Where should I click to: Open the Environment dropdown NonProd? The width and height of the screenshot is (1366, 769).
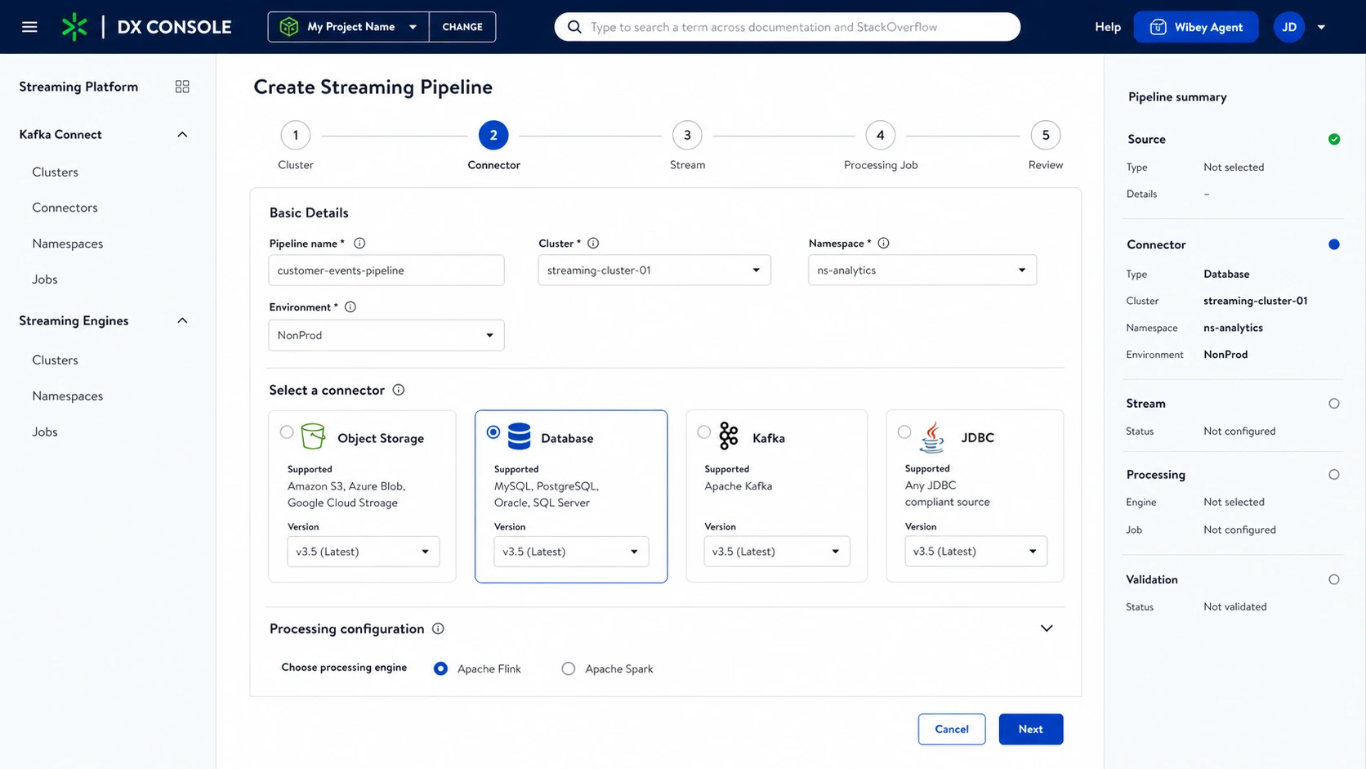coord(386,335)
